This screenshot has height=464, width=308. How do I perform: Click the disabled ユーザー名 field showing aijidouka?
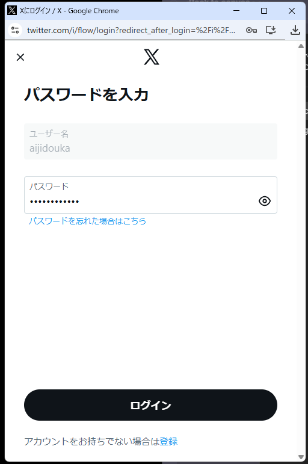(x=150, y=141)
